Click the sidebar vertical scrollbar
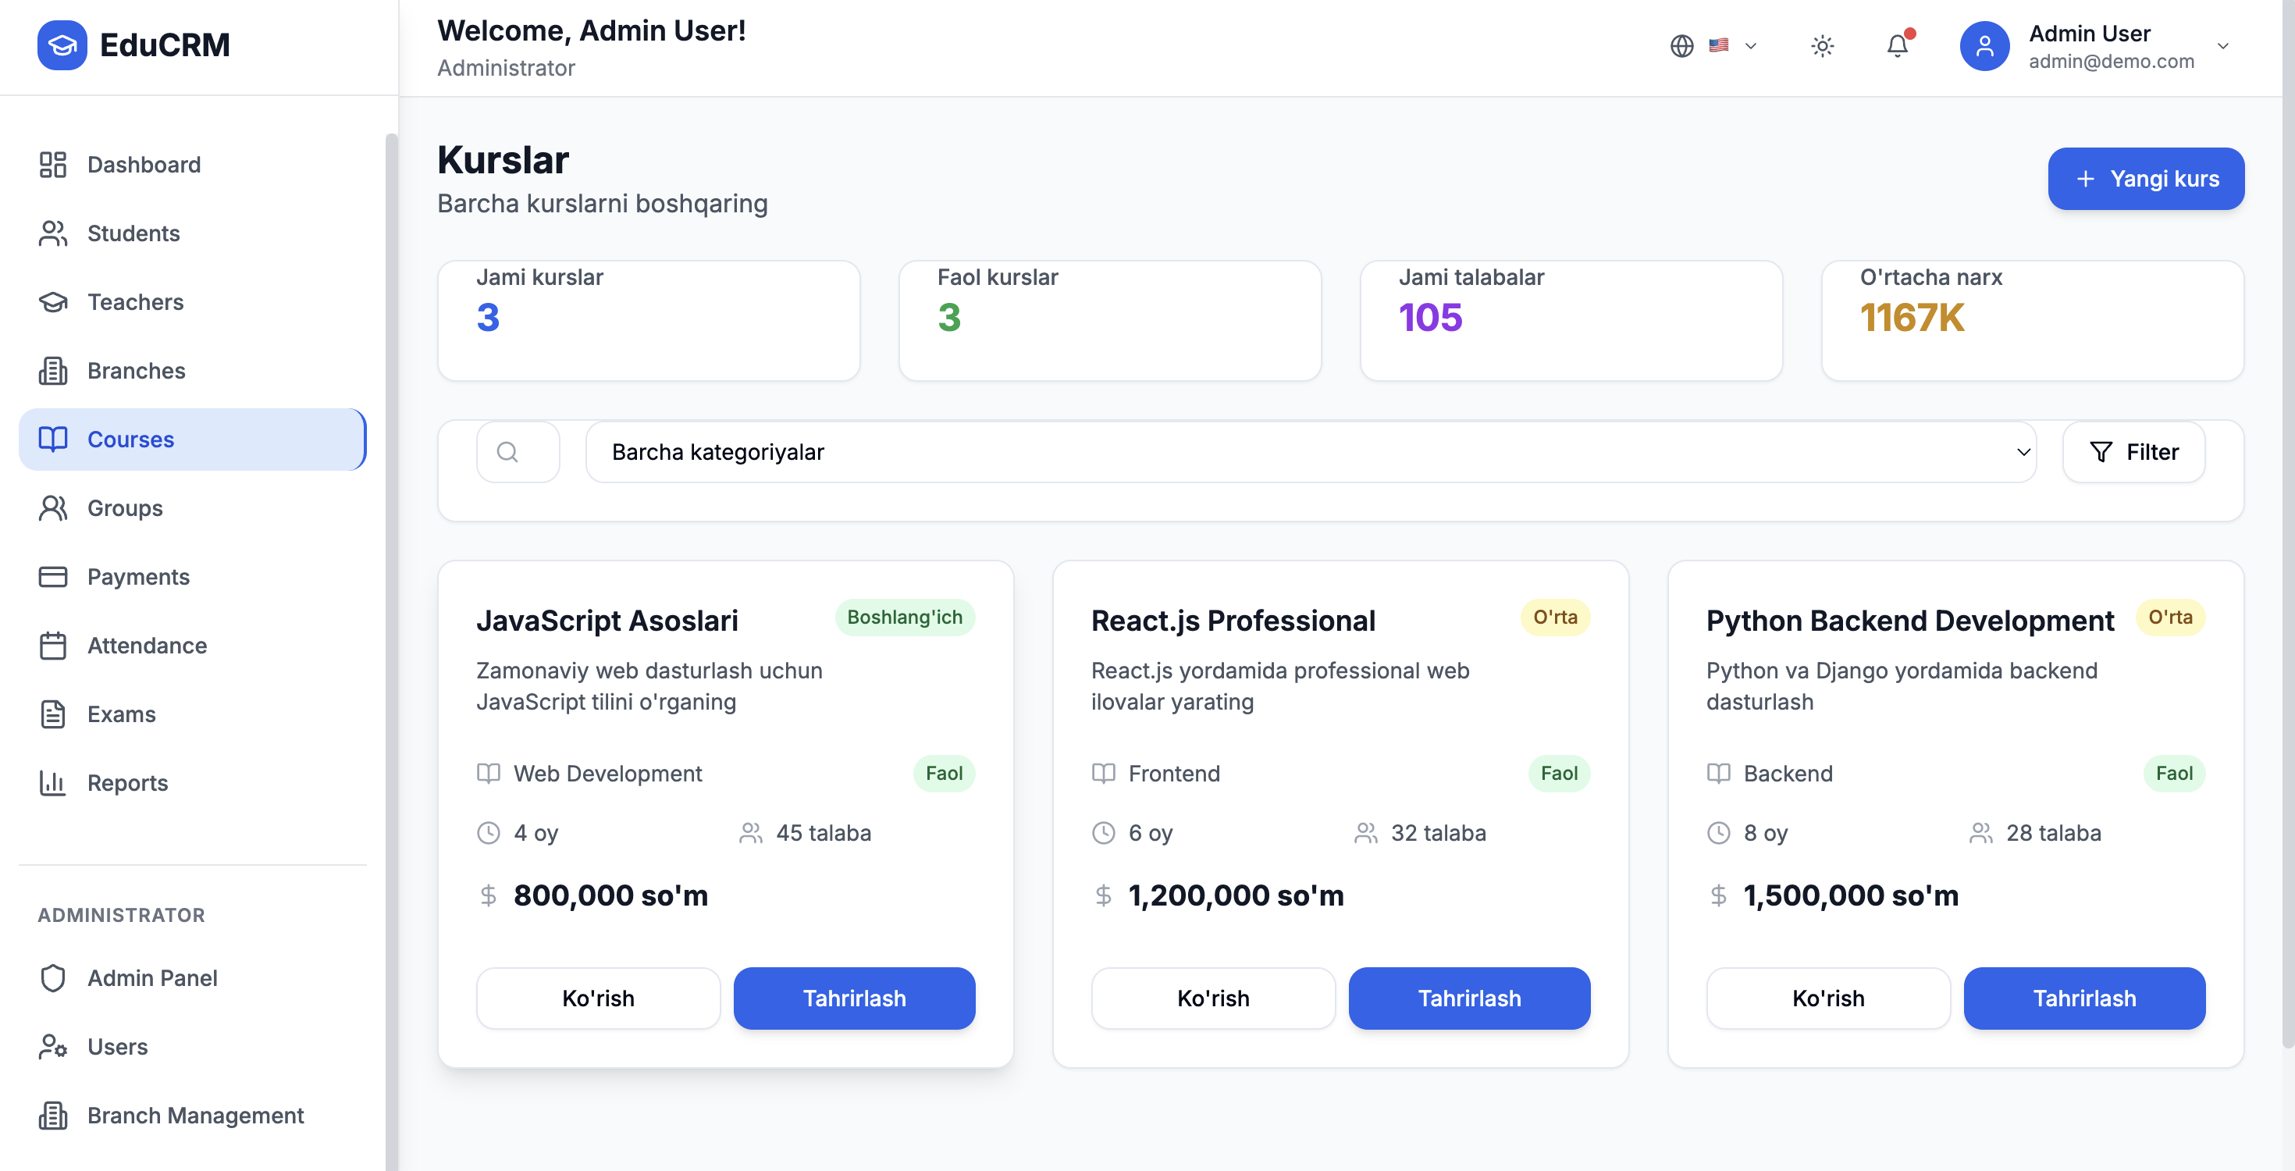This screenshot has width=2295, height=1171. [x=391, y=624]
